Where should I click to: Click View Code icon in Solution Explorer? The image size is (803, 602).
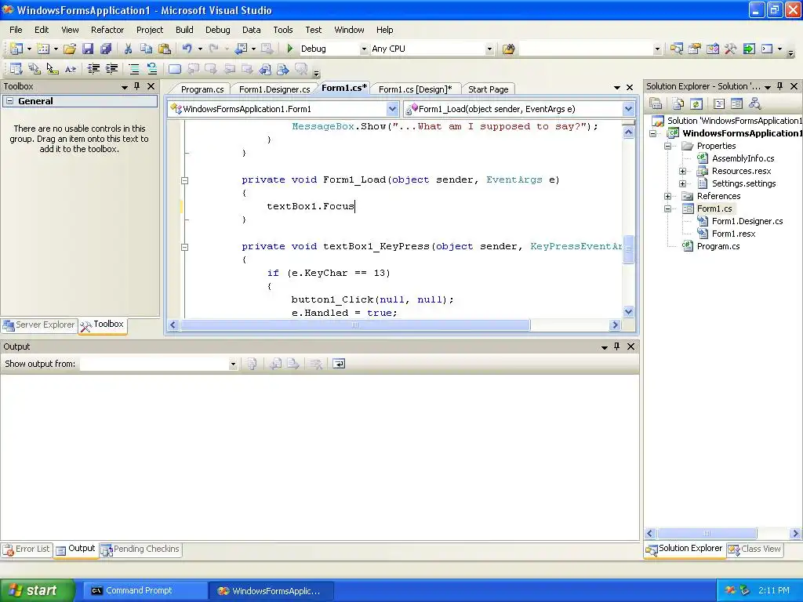click(719, 104)
